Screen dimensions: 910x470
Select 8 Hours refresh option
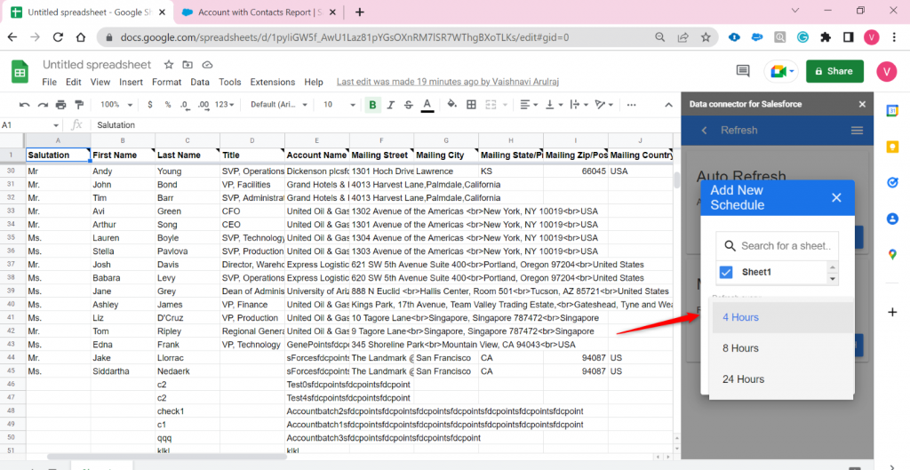[x=782, y=348]
